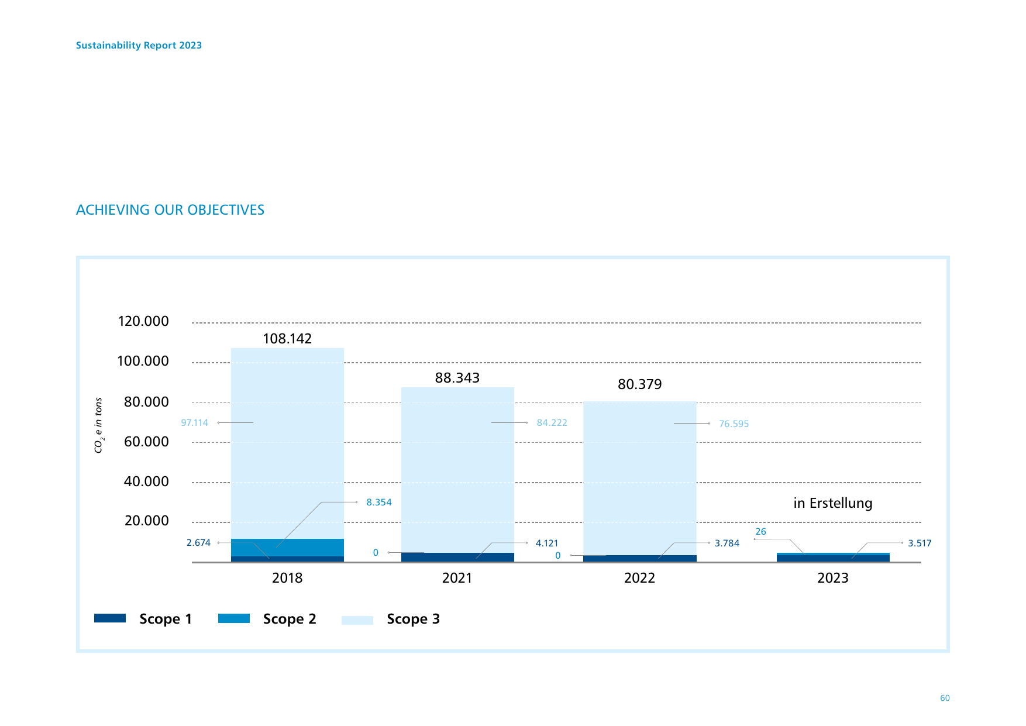This screenshot has width=1026, height=726.
Task: Click the 80.000 y-axis tick label
Action: pos(146,402)
